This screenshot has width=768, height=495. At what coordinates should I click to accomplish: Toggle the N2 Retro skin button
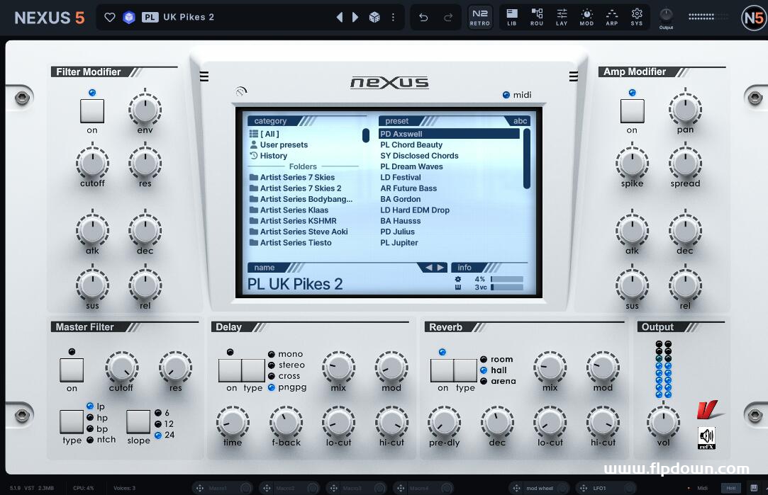pos(480,17)
